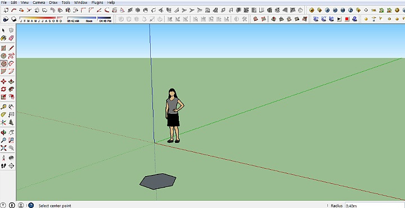The image size is (405, 208).
Task: Activate the Axes tool
Action: (3, 122)
